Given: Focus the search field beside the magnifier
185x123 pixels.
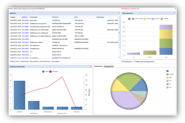Looking at the screenshot, I should [157, 8].
